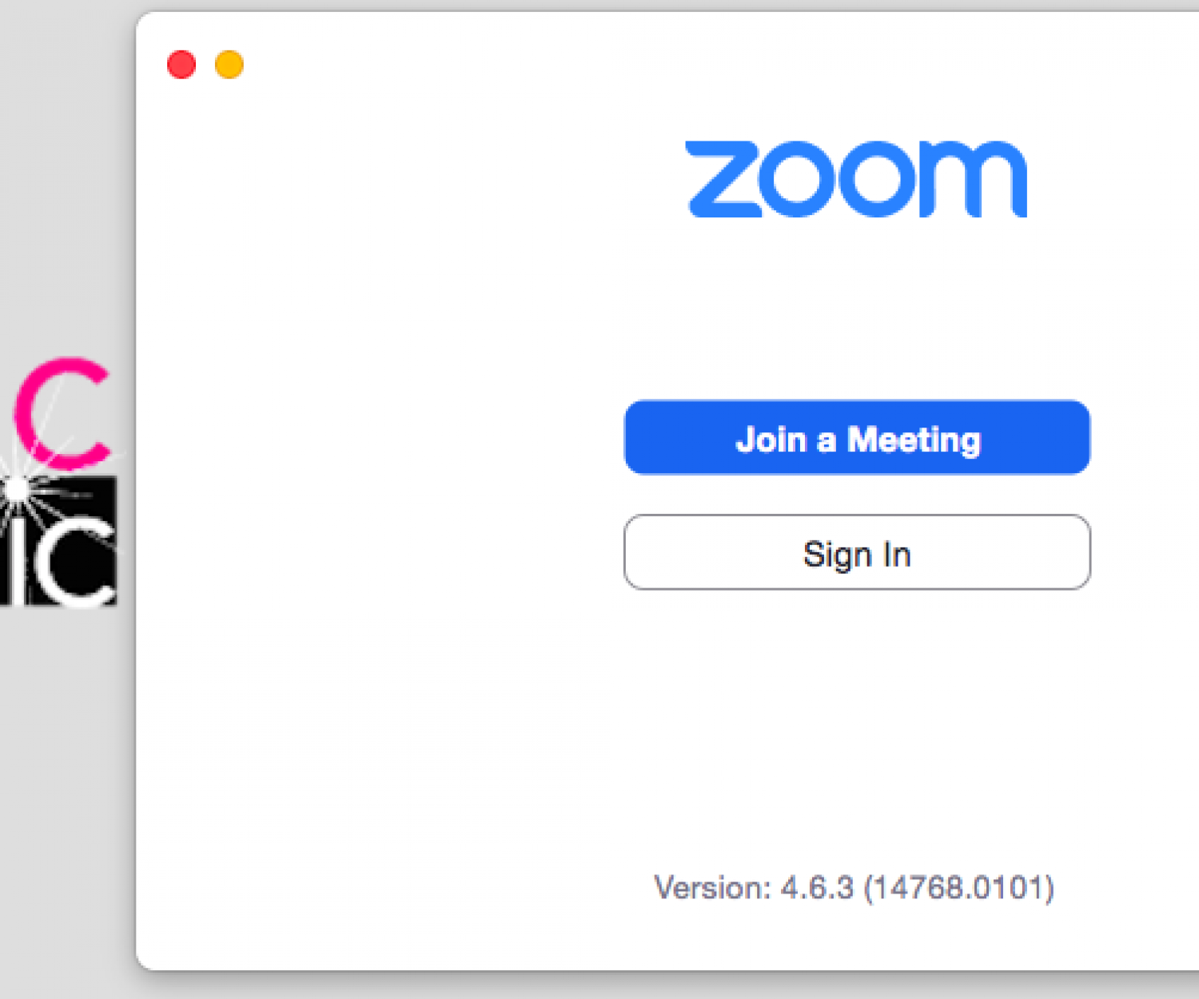
Task: Click the Sign In button
Action: click(857, 553)
